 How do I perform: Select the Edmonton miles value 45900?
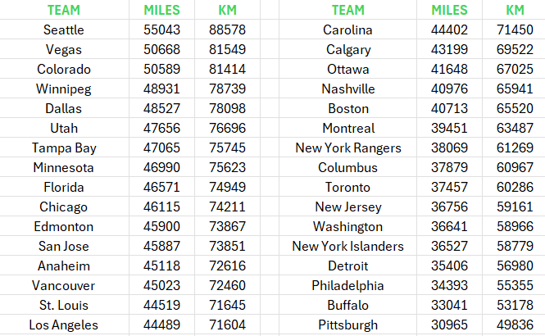(x=162, y=226)
